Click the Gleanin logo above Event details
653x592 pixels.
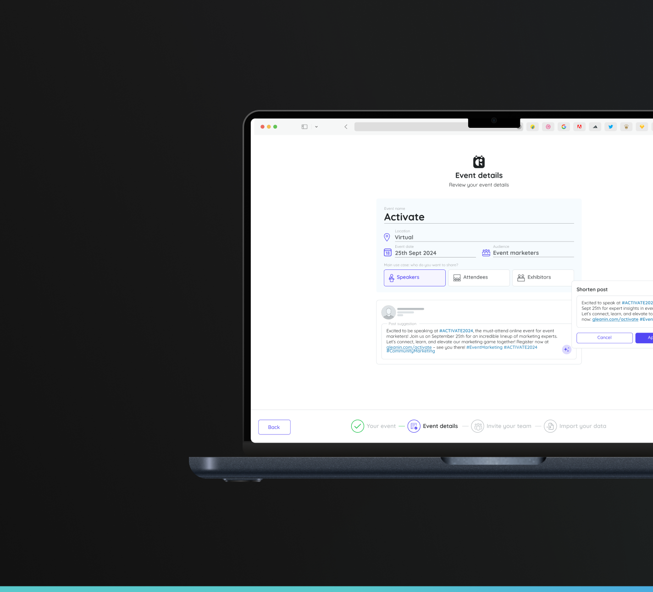point(479,162)
